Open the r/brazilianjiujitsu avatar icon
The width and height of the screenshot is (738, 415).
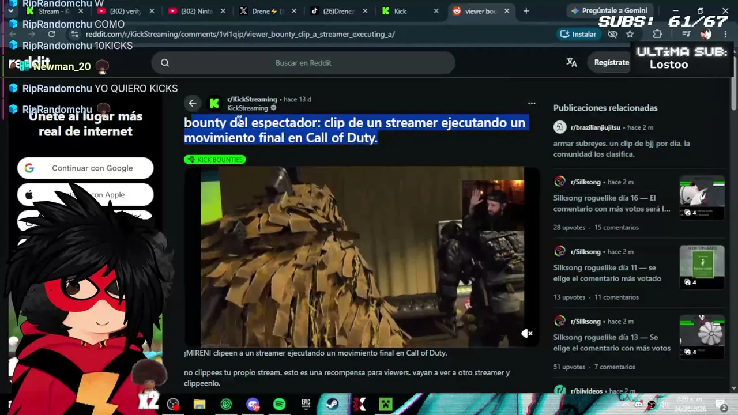559,127
